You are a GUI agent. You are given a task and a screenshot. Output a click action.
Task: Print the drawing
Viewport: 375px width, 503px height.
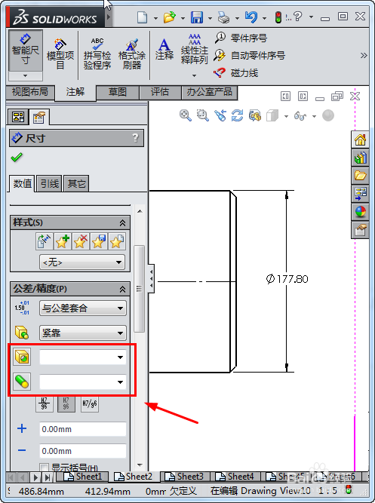pos(223,17)
